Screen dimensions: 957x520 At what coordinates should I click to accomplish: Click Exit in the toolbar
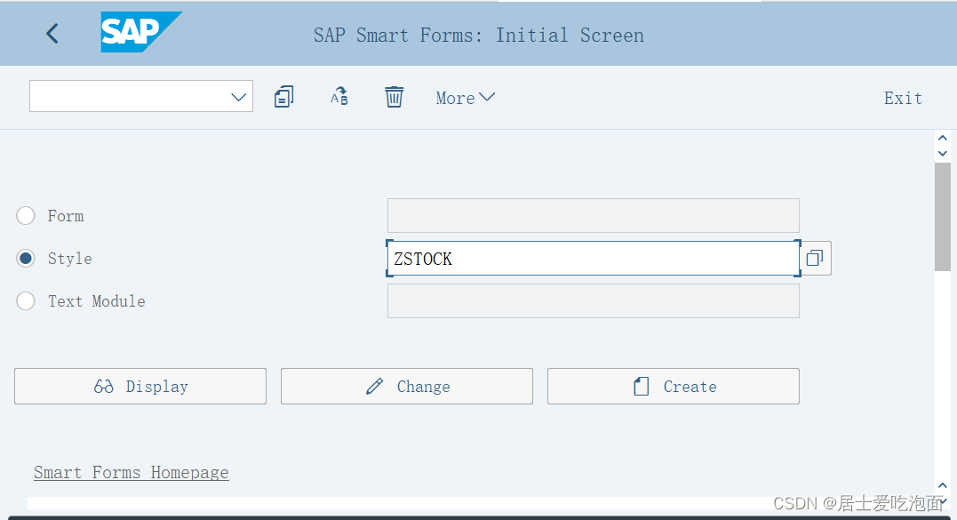pyautogui.click(x=903, y=98)
